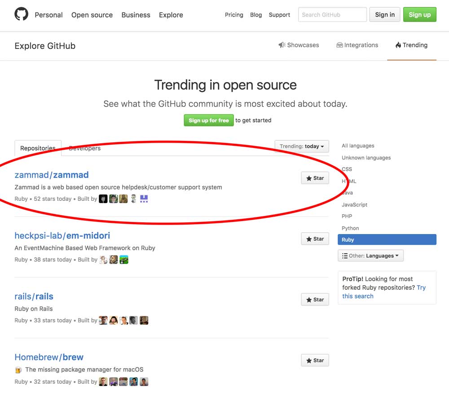The height and width of the screenshot is (395, 449).
Task: Star the rails/rails repository
Action: pyautogui.click(x=315, y=300)
